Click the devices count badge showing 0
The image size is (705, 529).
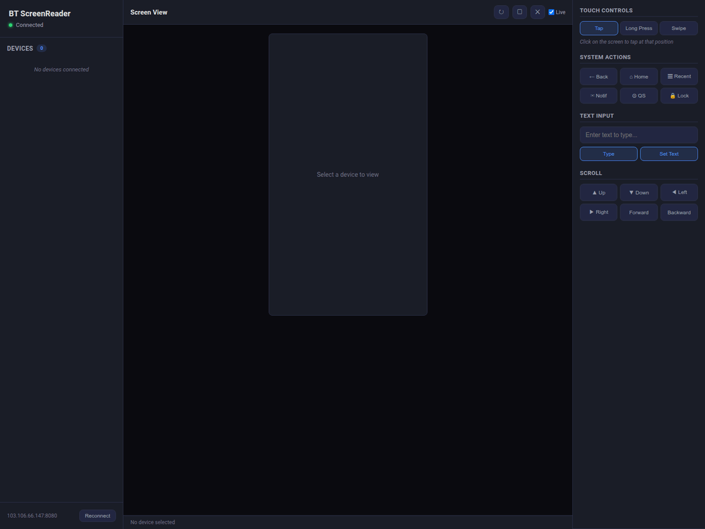(42, 48)
